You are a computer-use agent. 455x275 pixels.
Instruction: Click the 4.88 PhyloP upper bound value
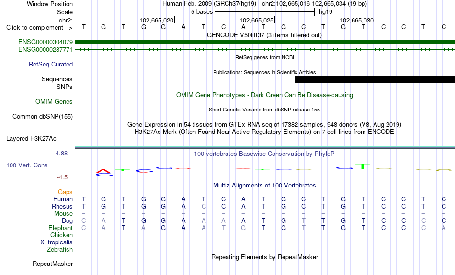(x=61, y=154)
